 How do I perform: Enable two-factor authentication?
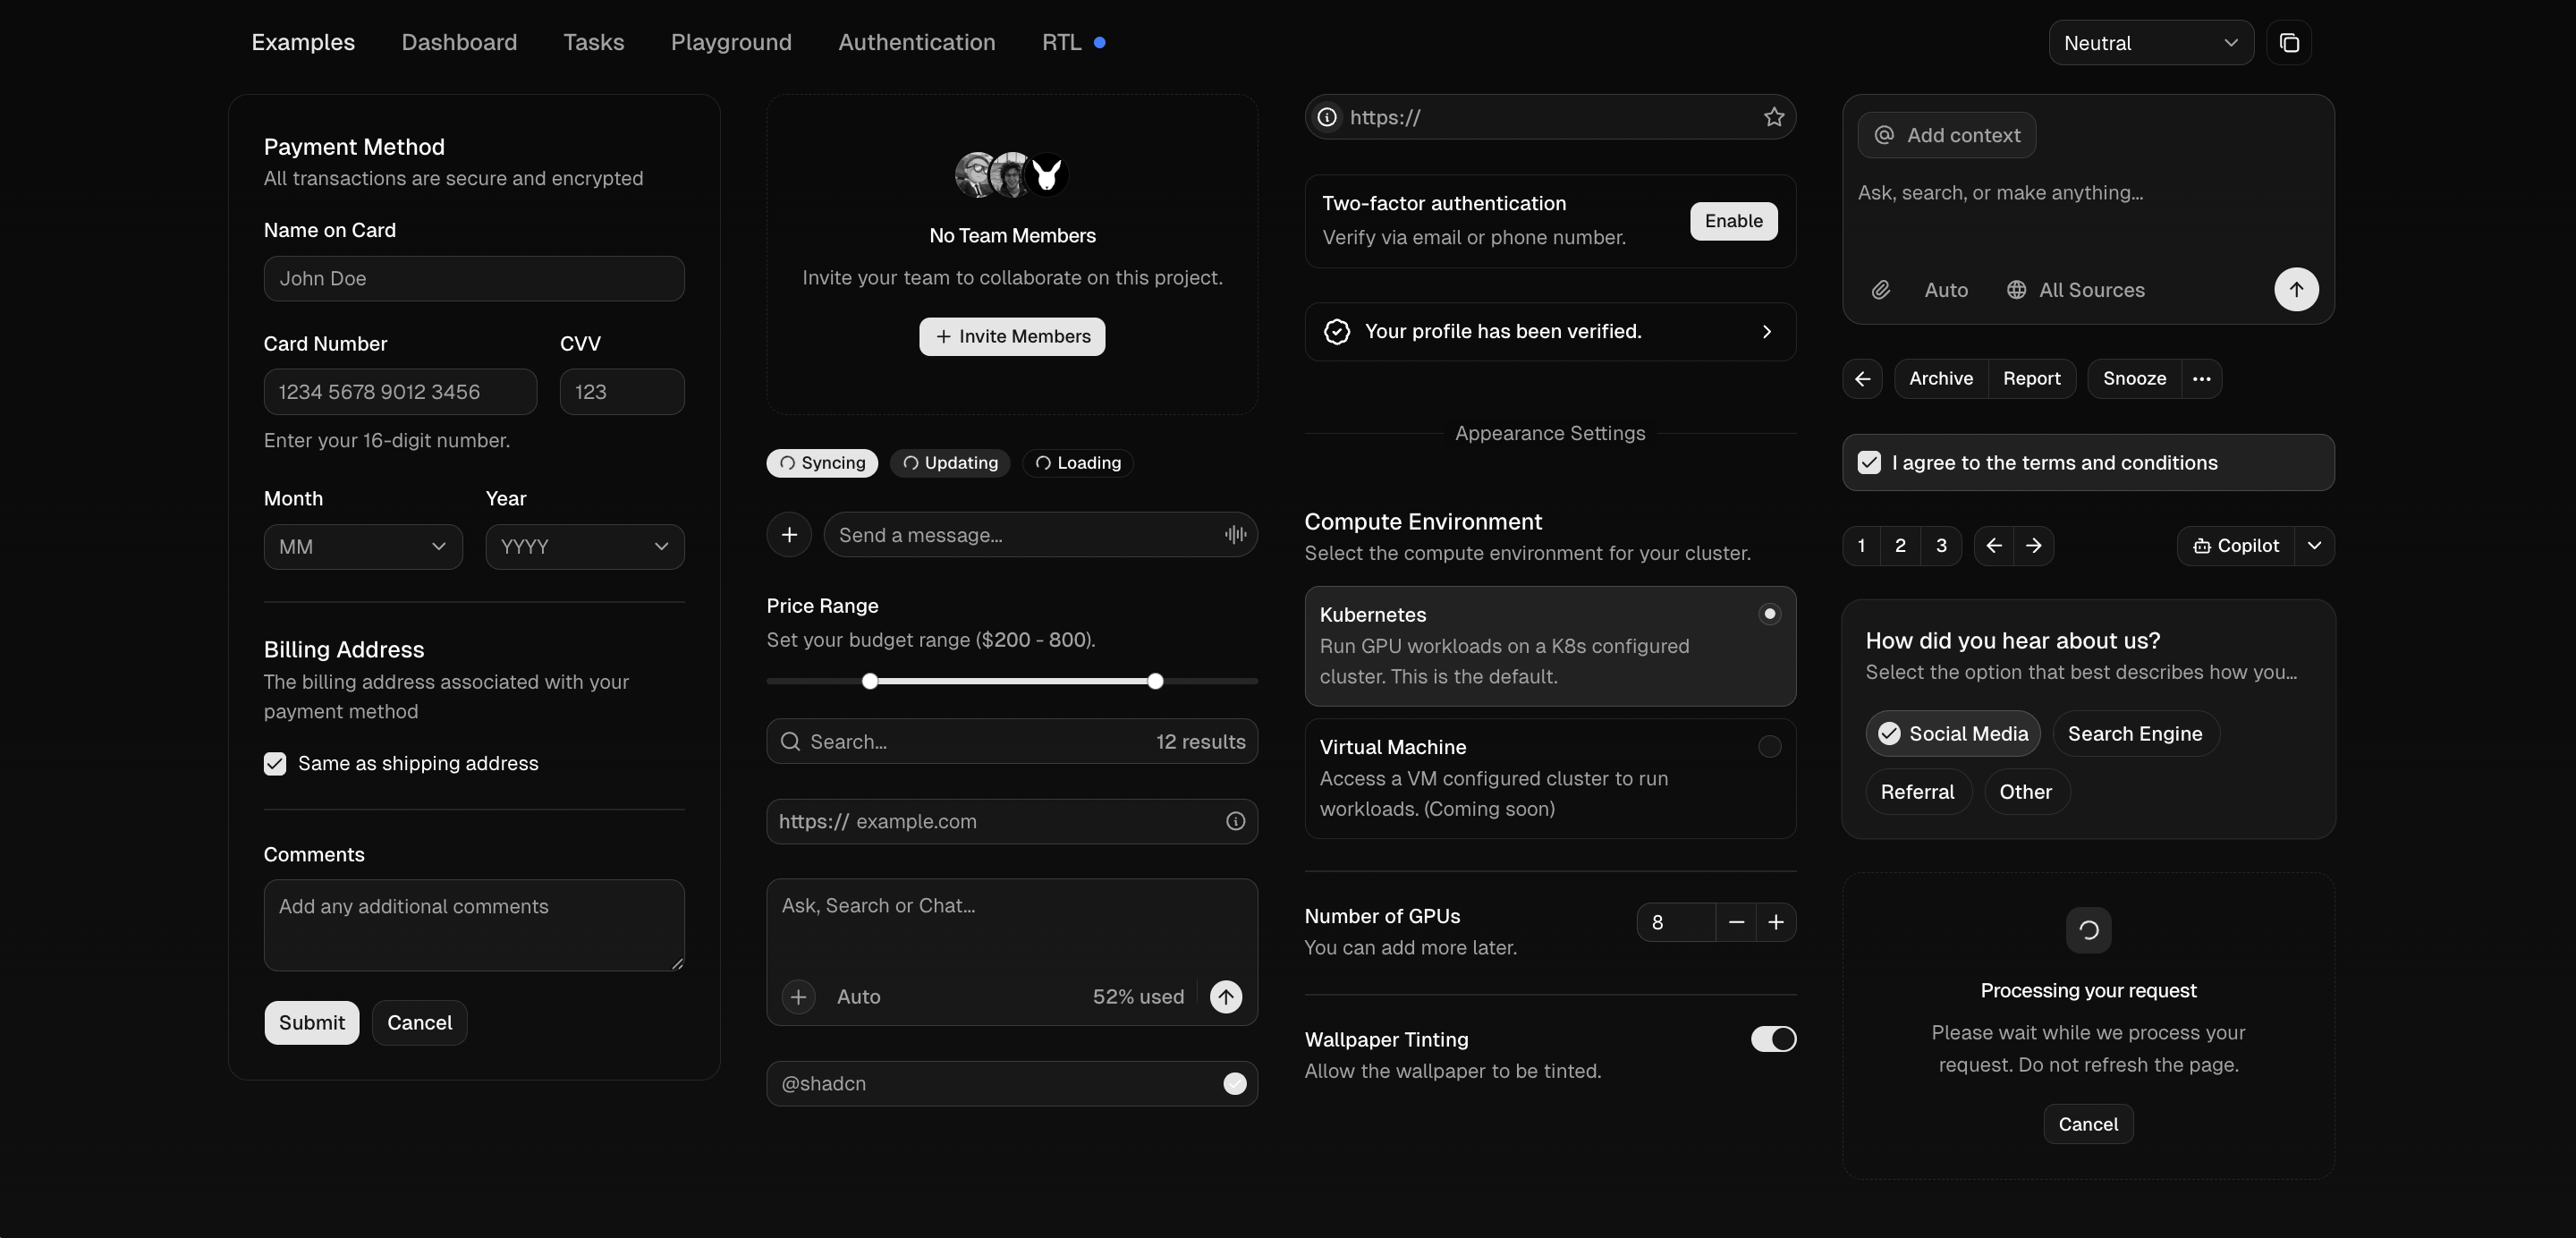pyautogui.click(x=1733, y=221)
